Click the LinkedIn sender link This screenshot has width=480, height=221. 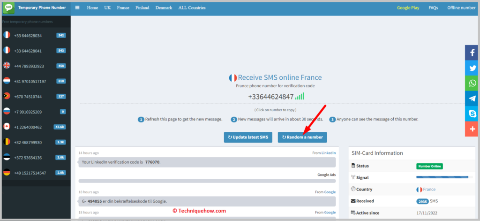click(329, 152)
